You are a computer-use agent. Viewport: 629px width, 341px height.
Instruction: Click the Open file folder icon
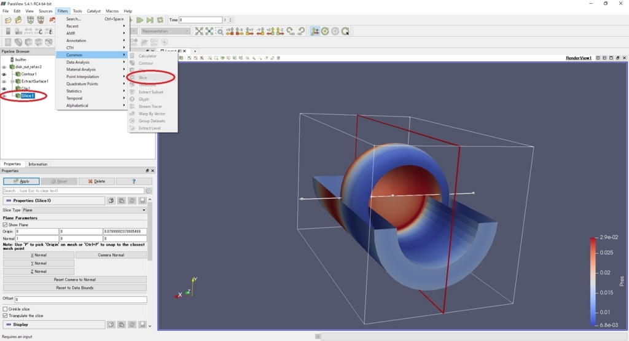coord(8,20)
